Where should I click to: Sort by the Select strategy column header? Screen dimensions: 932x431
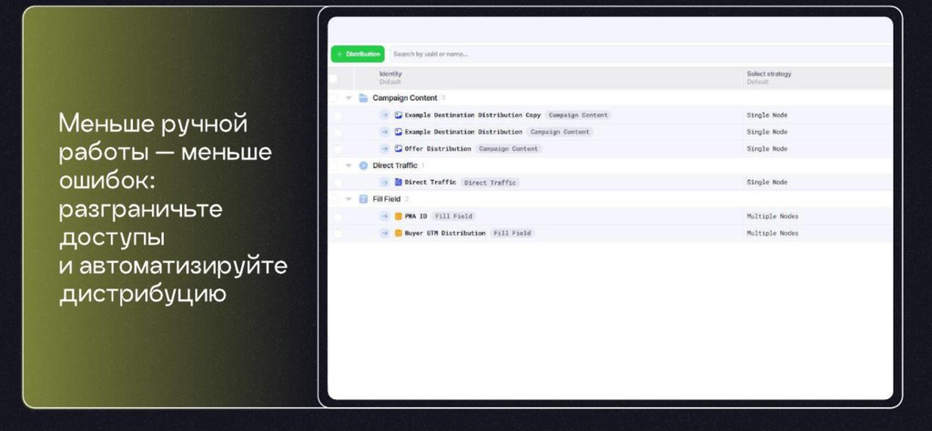pos(769,75)
